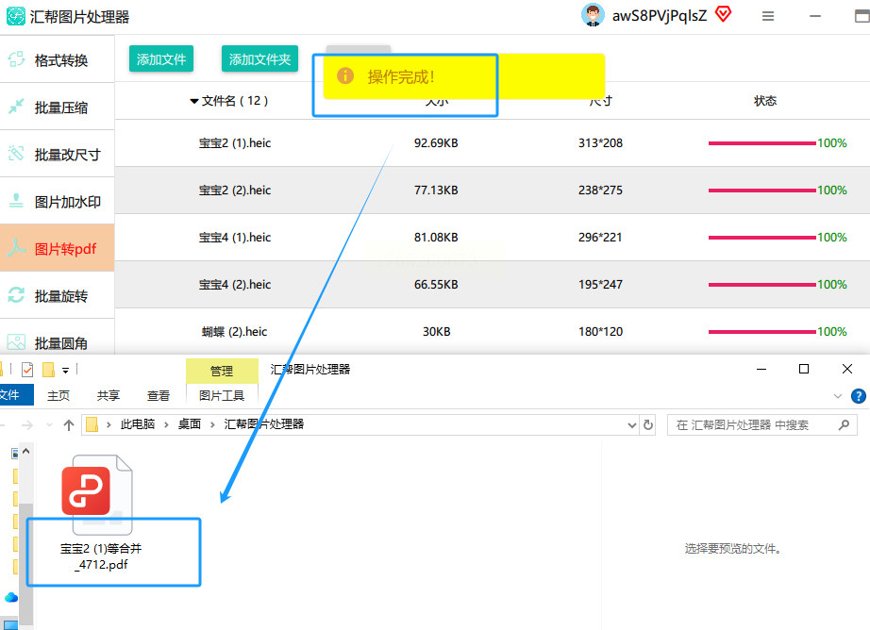Click the 批量旋转 rotate icon
The width and height of the screenshot is (870, 630).
coord(16,295)
